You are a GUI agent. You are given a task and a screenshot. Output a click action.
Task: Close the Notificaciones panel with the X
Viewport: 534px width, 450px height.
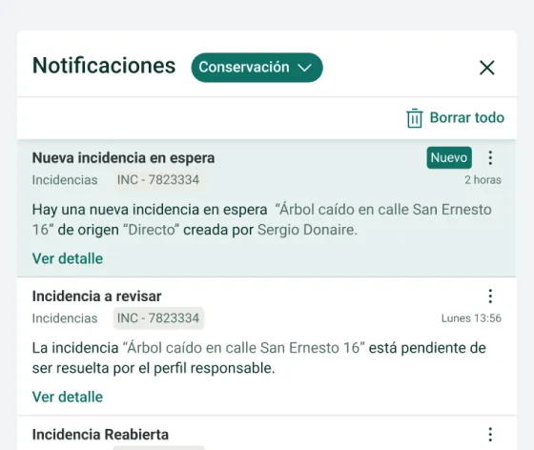tap(486, 68)
